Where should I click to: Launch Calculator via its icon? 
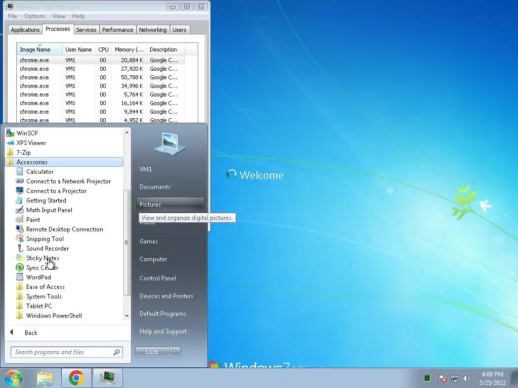click(x=20, y=172)
